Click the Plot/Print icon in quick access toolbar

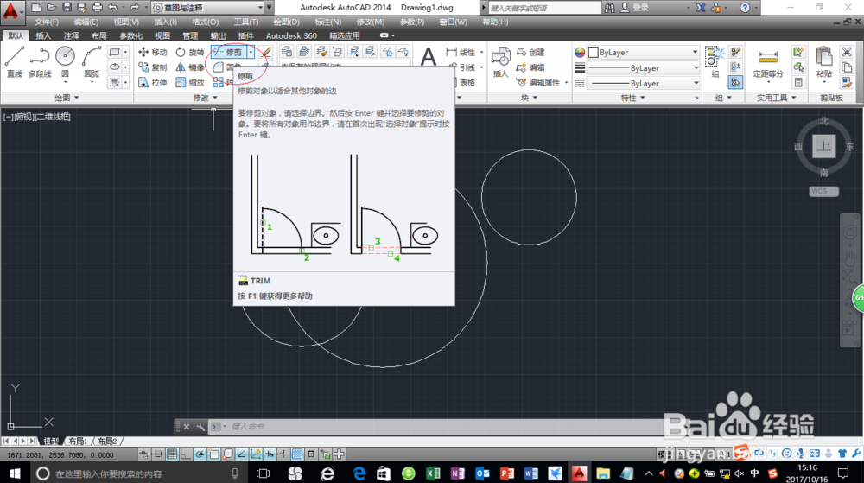click(98, 8)
